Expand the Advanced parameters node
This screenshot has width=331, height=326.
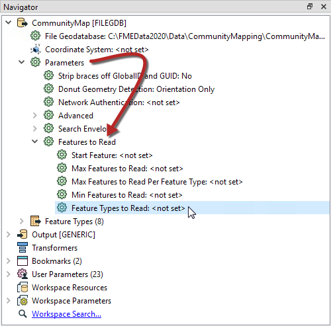[35, 115]
